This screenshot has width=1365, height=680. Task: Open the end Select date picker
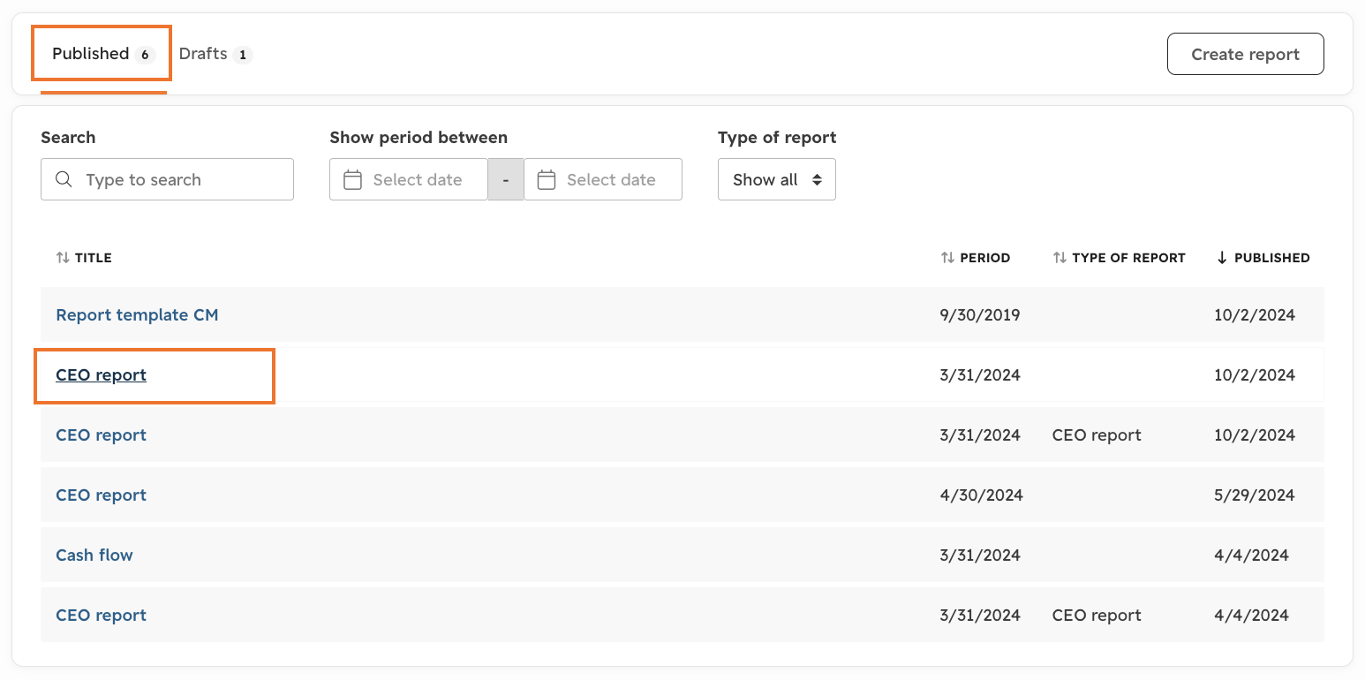pos(603,179)
